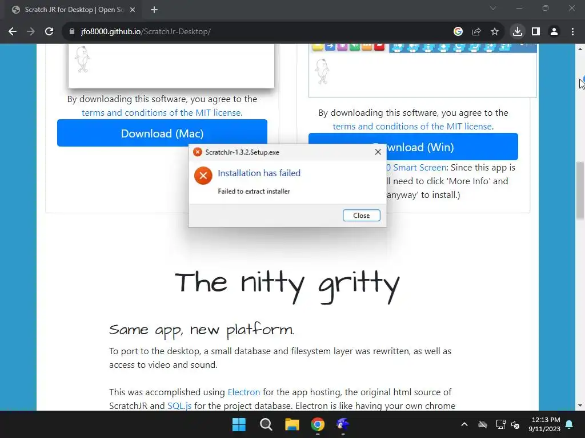Toggle the Chrome side panel
Image resolution: width=585 pixels, height=438 pixels.
(536, 32)
